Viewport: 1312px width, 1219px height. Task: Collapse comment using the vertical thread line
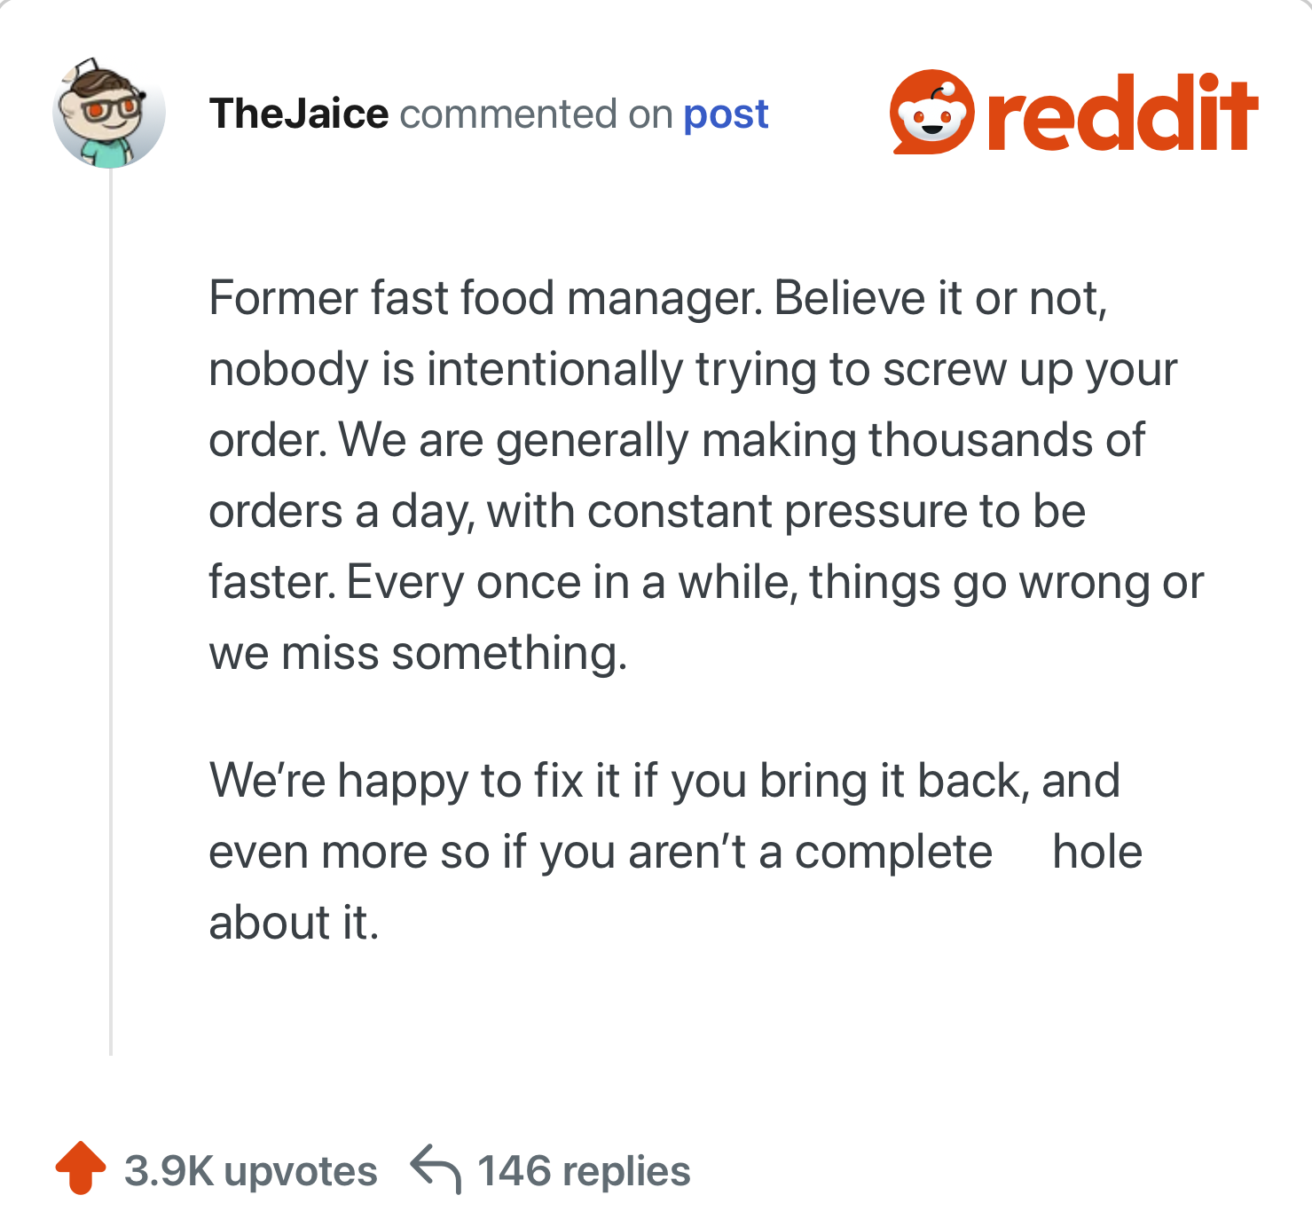[x=111, y=621]
